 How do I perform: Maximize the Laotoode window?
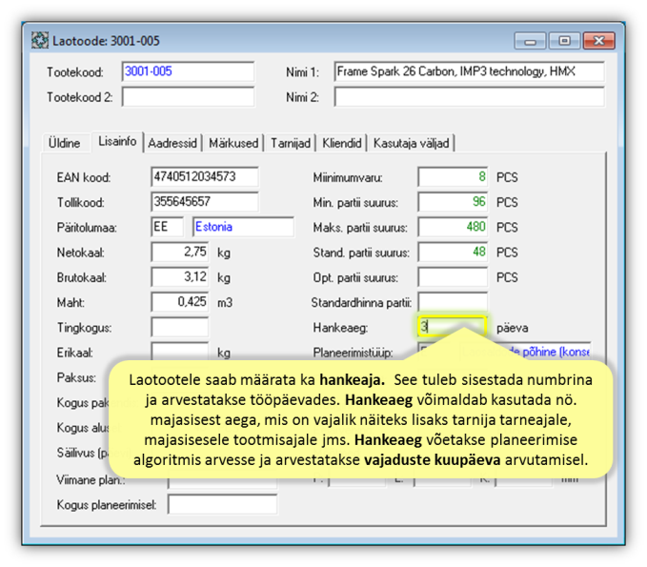click(564, 41)
